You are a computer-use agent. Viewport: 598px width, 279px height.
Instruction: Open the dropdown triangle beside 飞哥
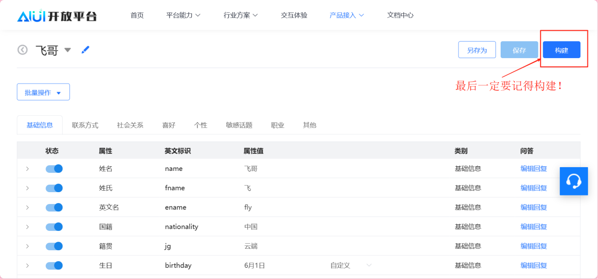68,50
